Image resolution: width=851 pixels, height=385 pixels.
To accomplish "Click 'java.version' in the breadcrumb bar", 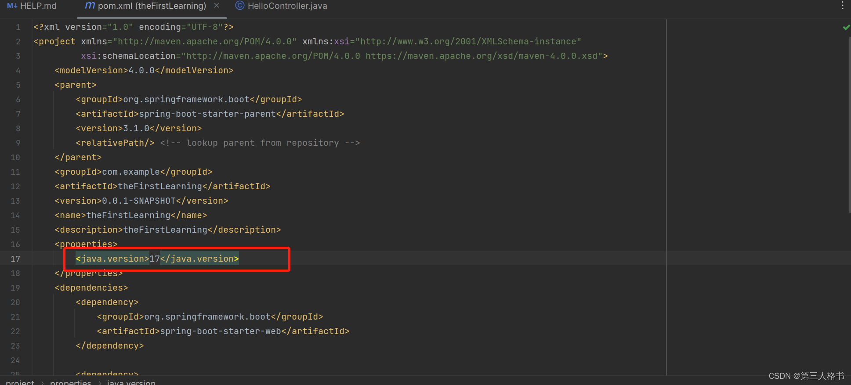I will pyautogui.click(x=131, y=382).
